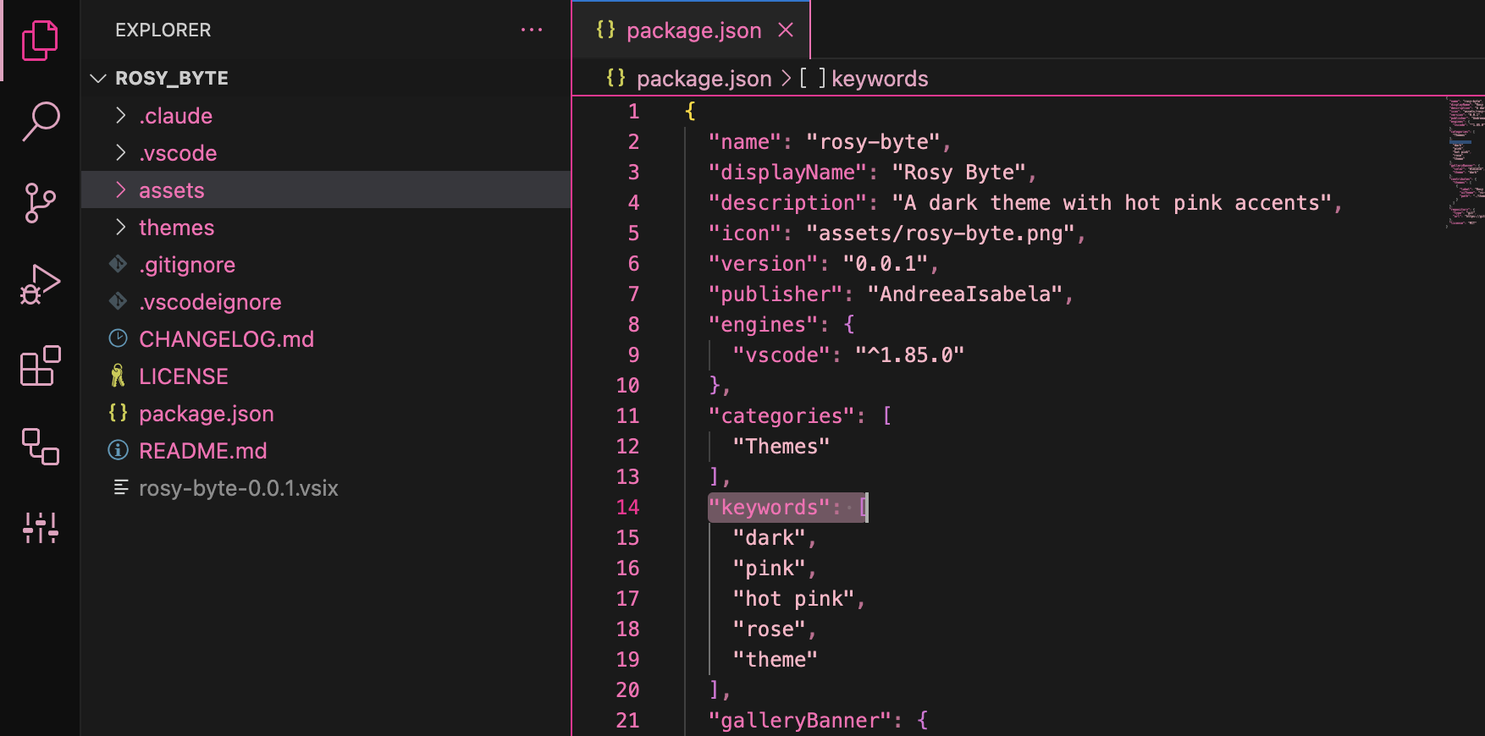
Task: Click "Rosy Byte" display name value
Action: pyautogui.click(x=959, y=173)
